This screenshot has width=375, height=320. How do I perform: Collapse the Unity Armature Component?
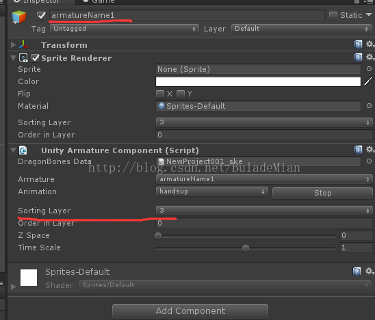point(14,150)
